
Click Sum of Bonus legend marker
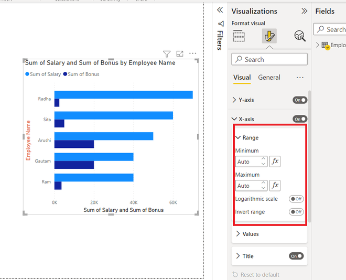[65, 74]
